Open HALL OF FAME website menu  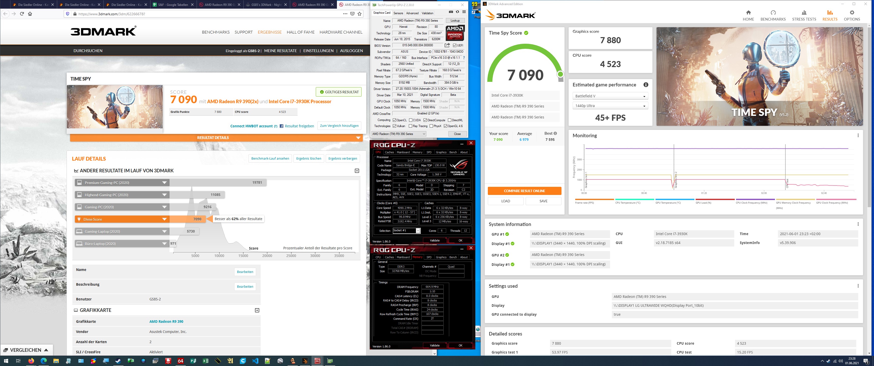pos(300,32)
